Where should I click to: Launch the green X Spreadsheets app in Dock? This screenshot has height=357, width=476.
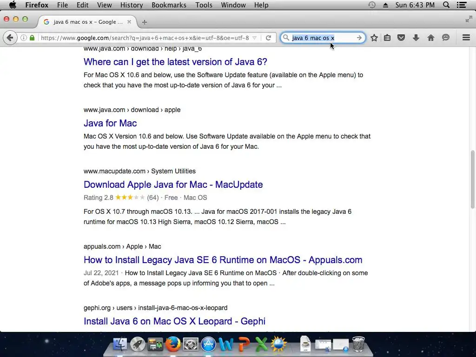(x=261, y=344)
